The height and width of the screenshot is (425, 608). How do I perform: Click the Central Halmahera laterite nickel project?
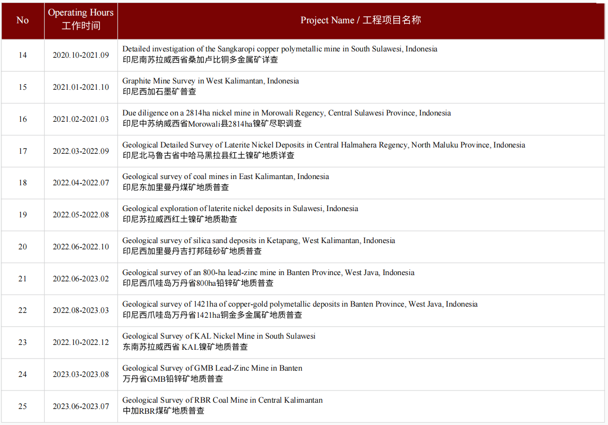[323, 145]
